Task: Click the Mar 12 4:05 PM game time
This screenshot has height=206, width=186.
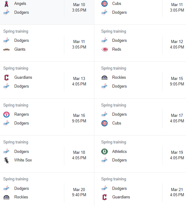Action: click(177, 45)
